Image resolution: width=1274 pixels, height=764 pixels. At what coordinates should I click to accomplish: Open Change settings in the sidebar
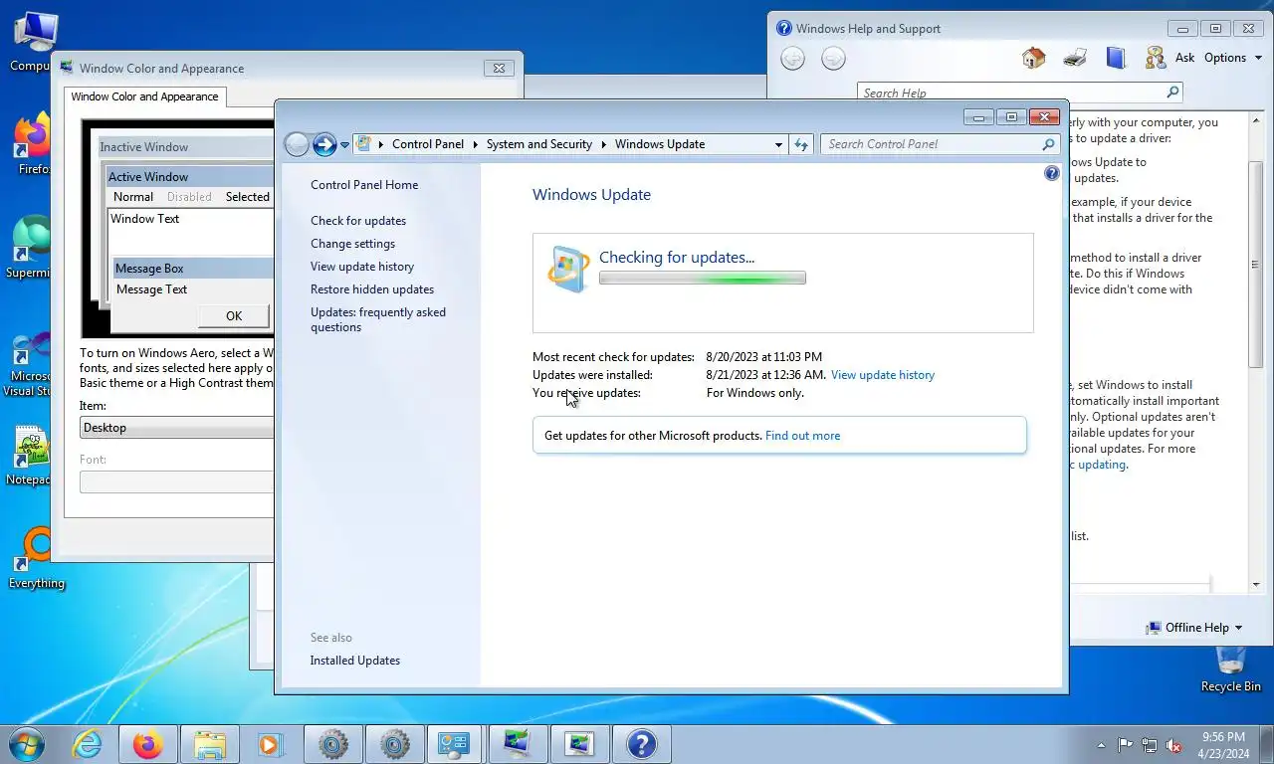[x=352, y=244]
